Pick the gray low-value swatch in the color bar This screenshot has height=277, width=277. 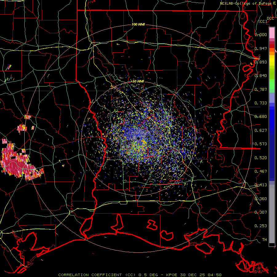tap(272, 214)
